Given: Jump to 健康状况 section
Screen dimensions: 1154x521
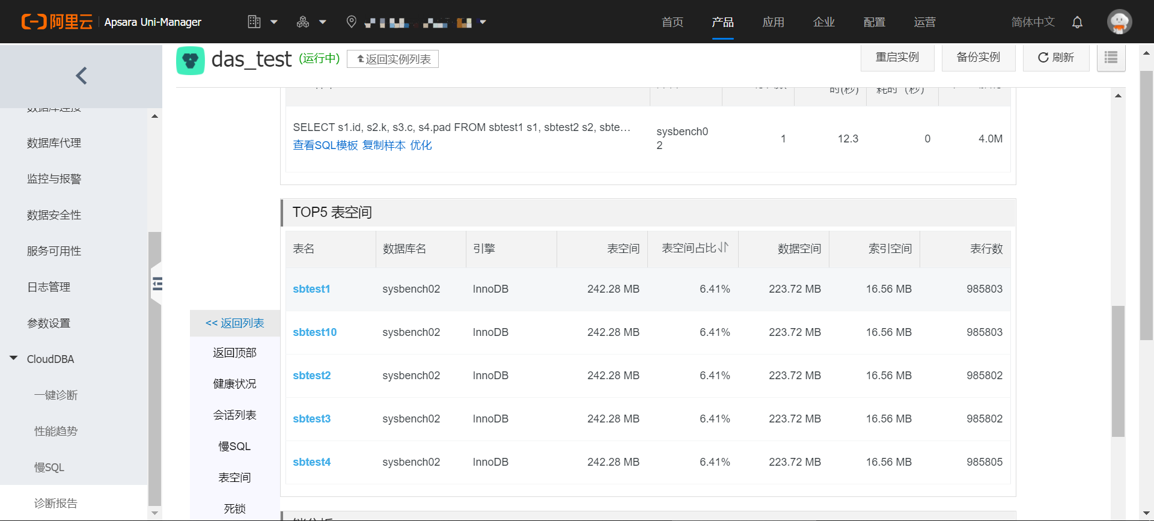Looking at the screenshot, I should 235,384.
